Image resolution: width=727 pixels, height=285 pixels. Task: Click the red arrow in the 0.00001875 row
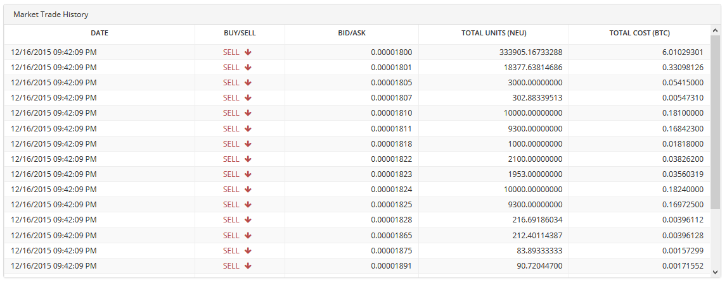point(248,251)
